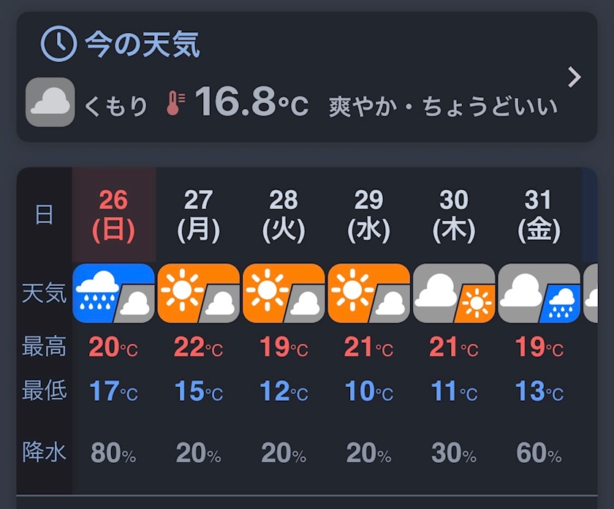Click the 爽やか・ちょうどいい comfort text

tap(443, 106)
